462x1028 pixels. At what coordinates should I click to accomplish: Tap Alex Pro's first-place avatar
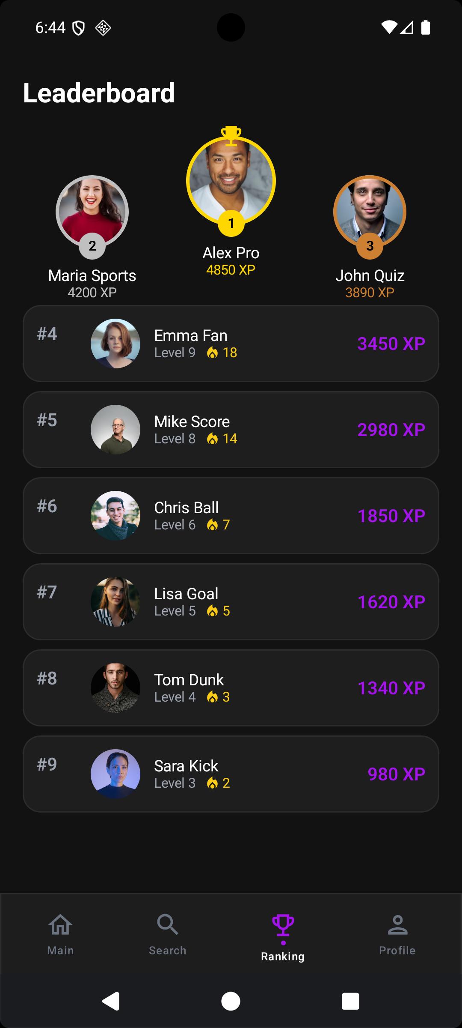click(231, 180)
